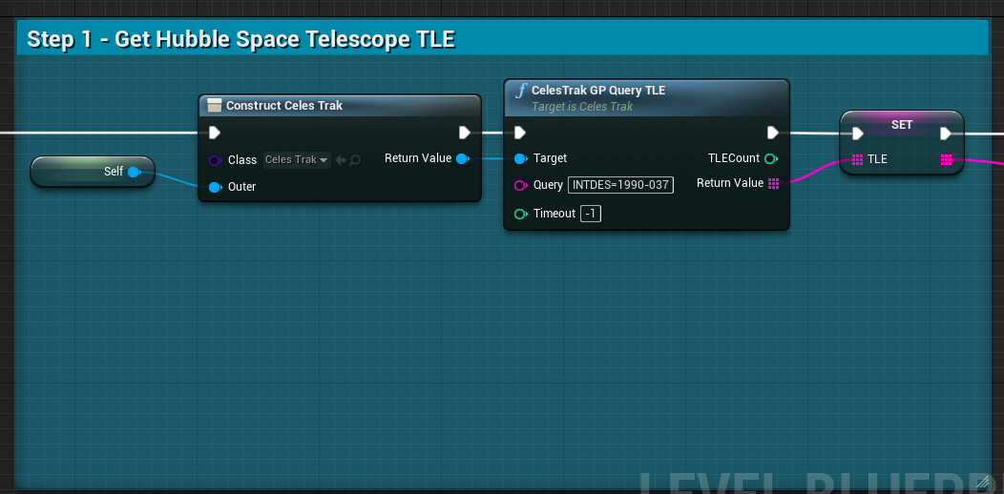
Task: Click the TLE array input pin on SET
Action: tap(858, 159)
